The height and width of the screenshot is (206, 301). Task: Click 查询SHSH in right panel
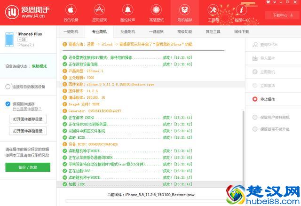pyautogui.click(x=273, y=45)
